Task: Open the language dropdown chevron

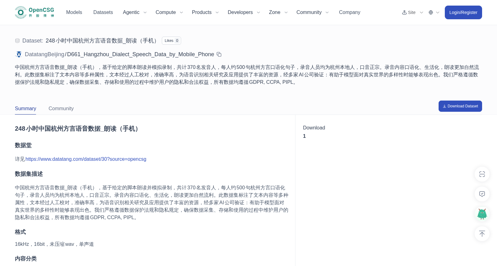Action: click(x=438, y=12)
